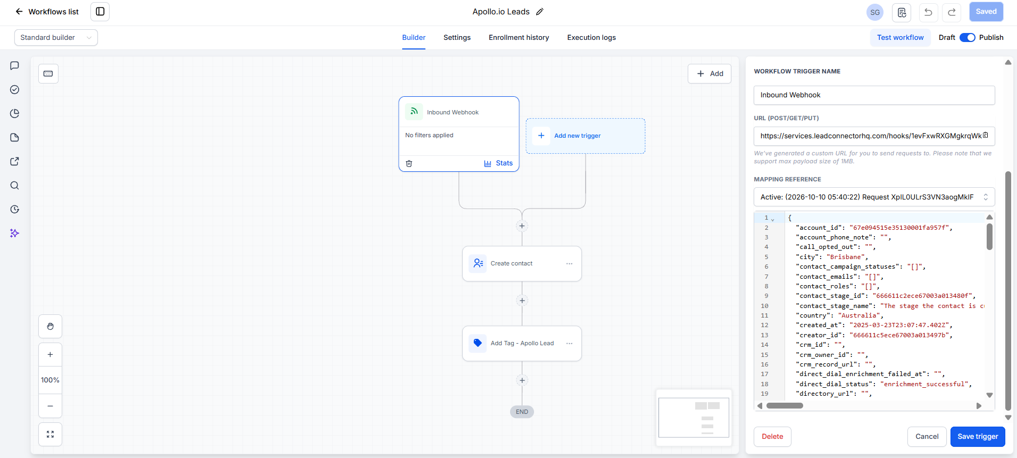Click the JSON viewer vertical scrollbar
The width and height of the screenshot is (1017, 458).
989,236
